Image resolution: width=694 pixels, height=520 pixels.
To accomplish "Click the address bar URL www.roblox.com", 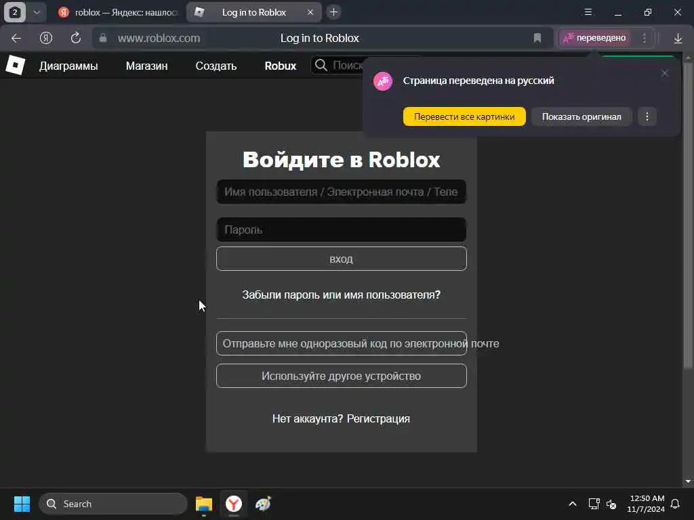I will 159,39.
